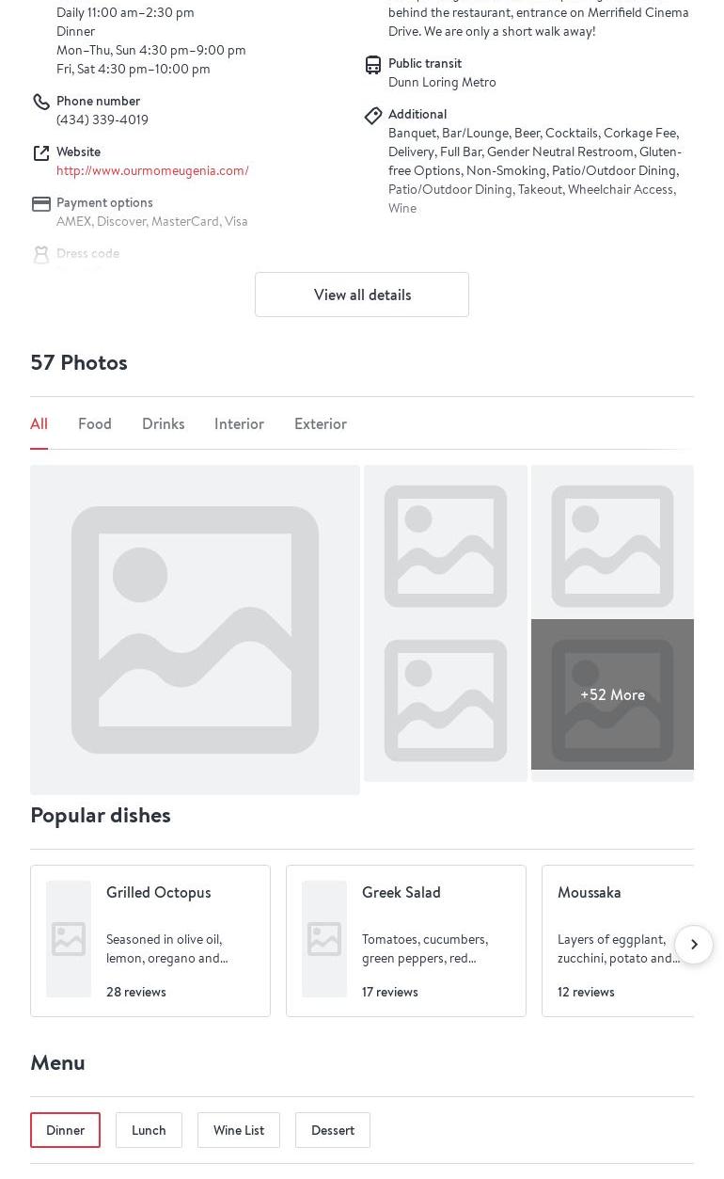Open the Greek Salad dish card

pos(406,940)
